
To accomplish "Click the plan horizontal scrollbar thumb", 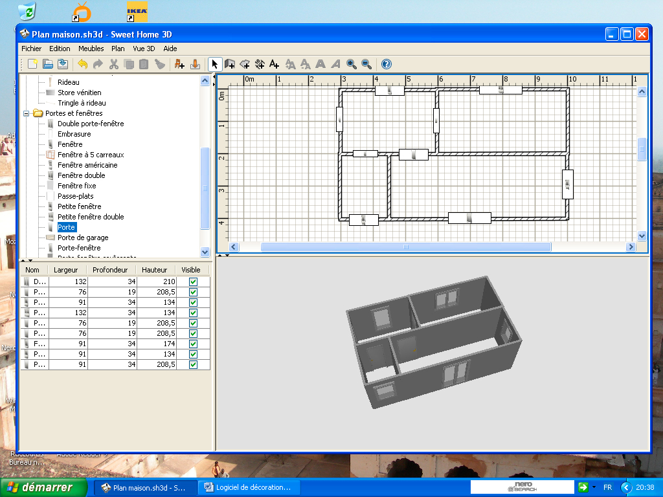I will (406, 247).
